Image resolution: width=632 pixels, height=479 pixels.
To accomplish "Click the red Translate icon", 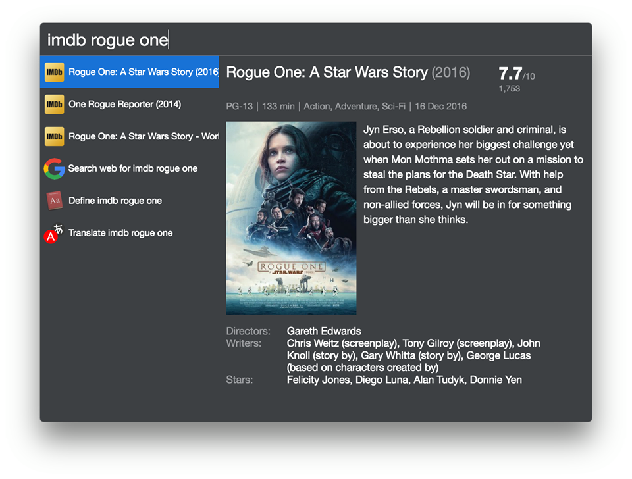I will click(x=54, y=233).
